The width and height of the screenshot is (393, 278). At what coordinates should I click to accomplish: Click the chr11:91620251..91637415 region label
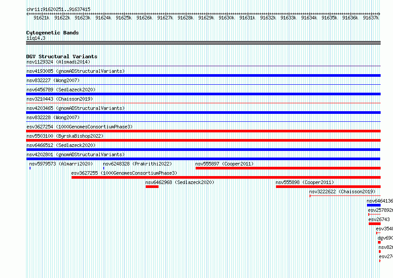pos(58,9)
